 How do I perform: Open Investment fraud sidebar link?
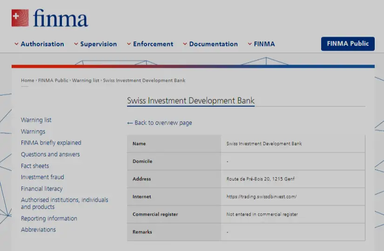(42, 177)
